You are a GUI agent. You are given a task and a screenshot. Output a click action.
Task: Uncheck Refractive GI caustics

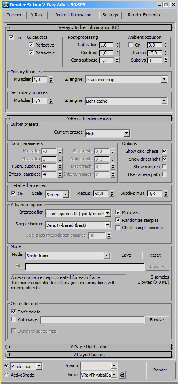[31, 53]
